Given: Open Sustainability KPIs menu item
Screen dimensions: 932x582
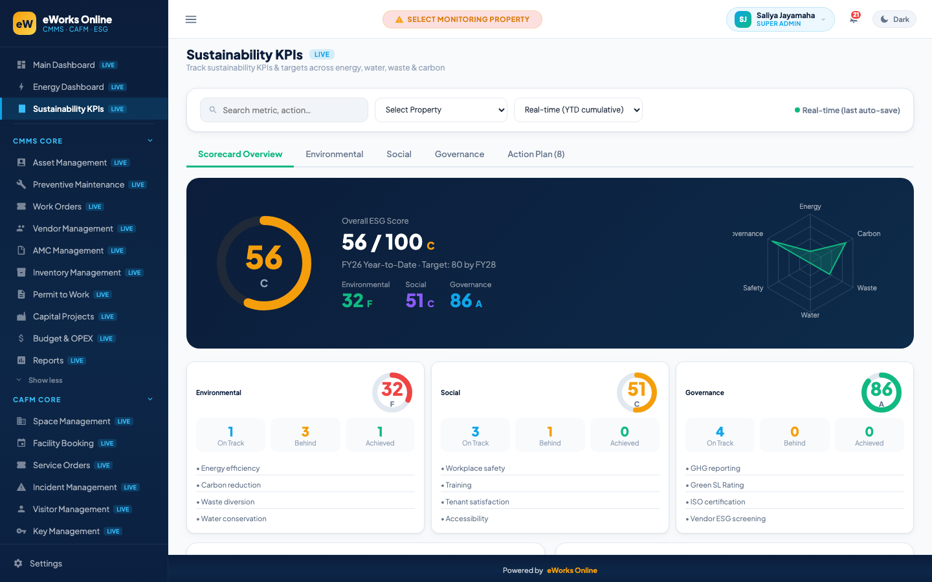Looking at the screenshot, I should 84,109.
